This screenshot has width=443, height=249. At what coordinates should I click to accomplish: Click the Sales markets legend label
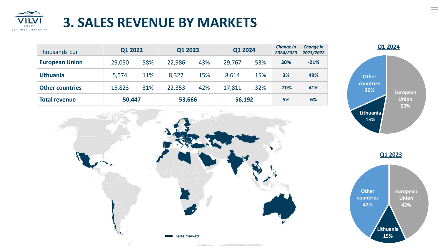pos(187,236)
